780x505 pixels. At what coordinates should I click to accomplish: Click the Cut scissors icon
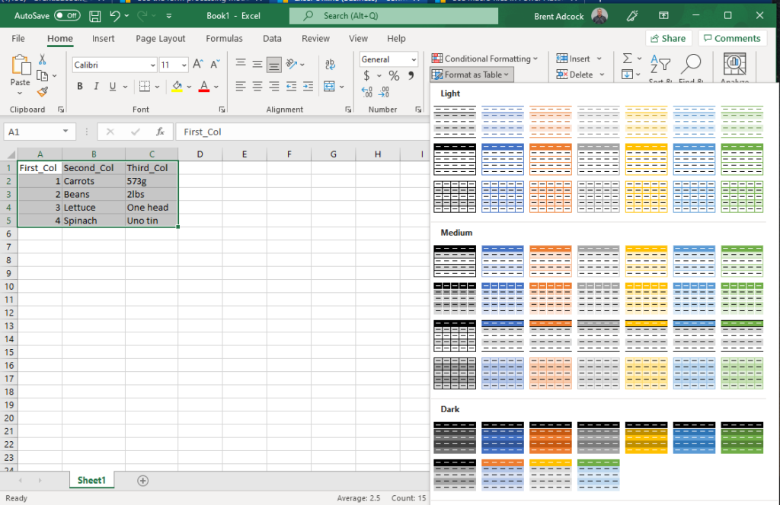(42, 59)
